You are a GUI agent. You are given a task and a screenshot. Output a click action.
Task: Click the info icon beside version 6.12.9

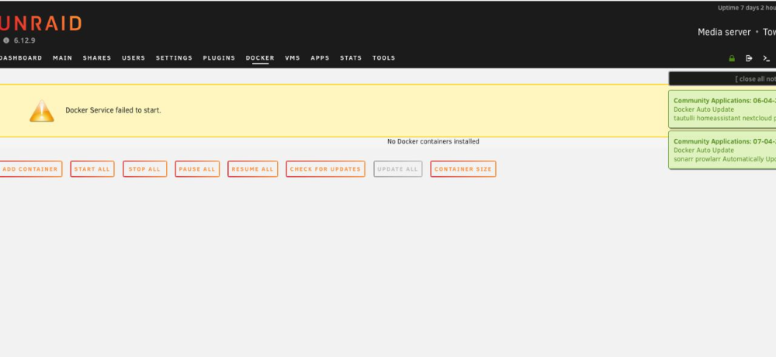tap(6, 40)
